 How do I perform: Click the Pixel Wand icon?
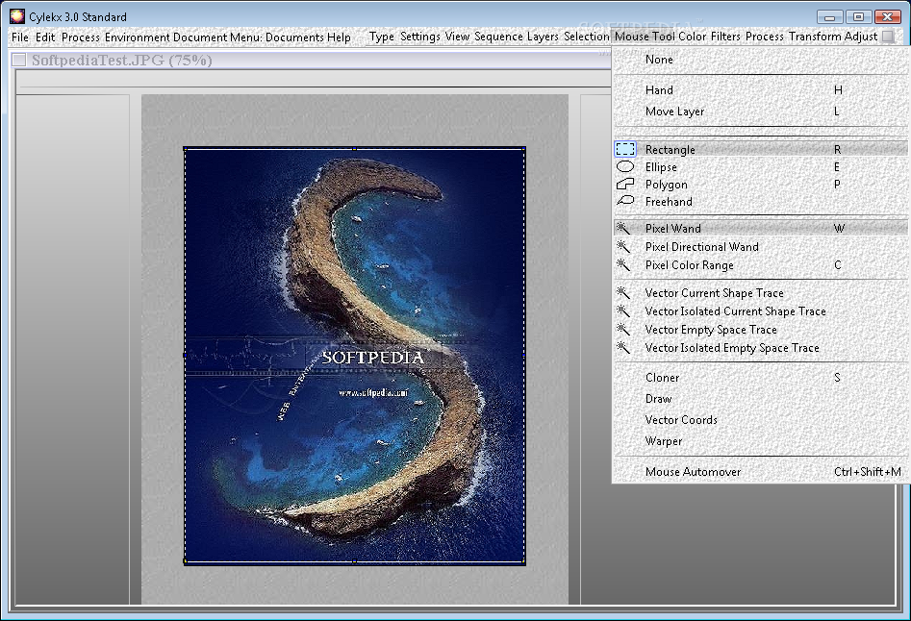pyautogui.click(x=622, y=228)
